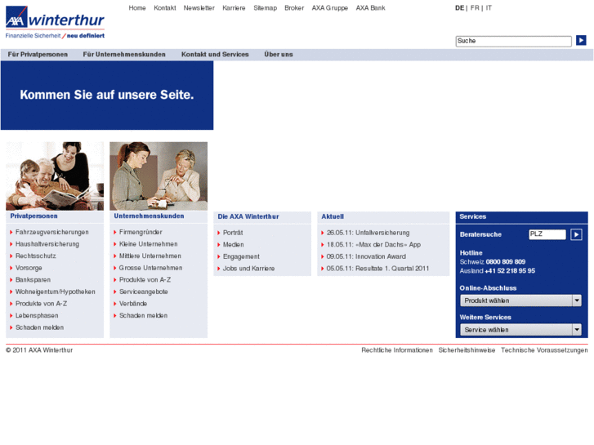Open Serviceangebote link
594x445 pixels.
[x=144, y=292]
